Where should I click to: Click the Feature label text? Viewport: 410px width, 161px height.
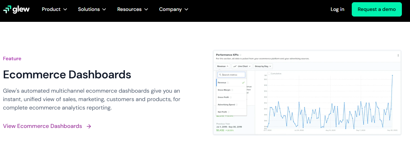pos(12,59)
